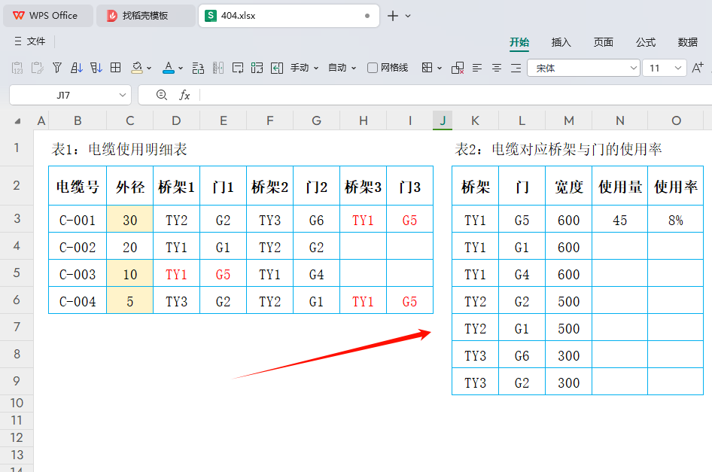Click the table borders grid icon
Image resolution: width=712 pixels, height=472 pixels.
tap(116, 68)
